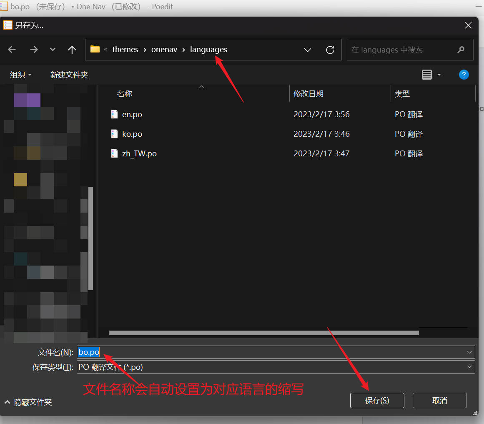Click 保存(S) to save the file
Screen dimensions: 484x424
tap(377, 401)
